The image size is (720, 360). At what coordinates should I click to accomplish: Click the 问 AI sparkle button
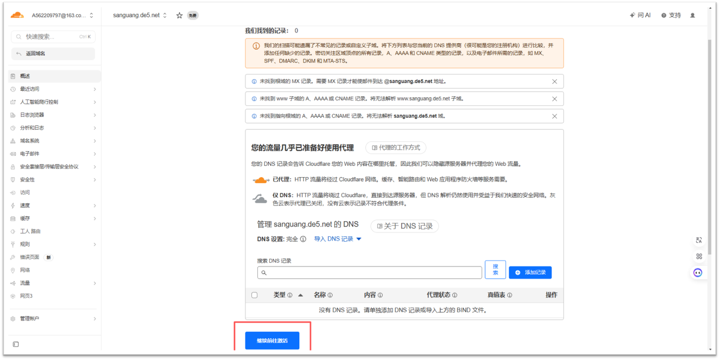point(640,16)
